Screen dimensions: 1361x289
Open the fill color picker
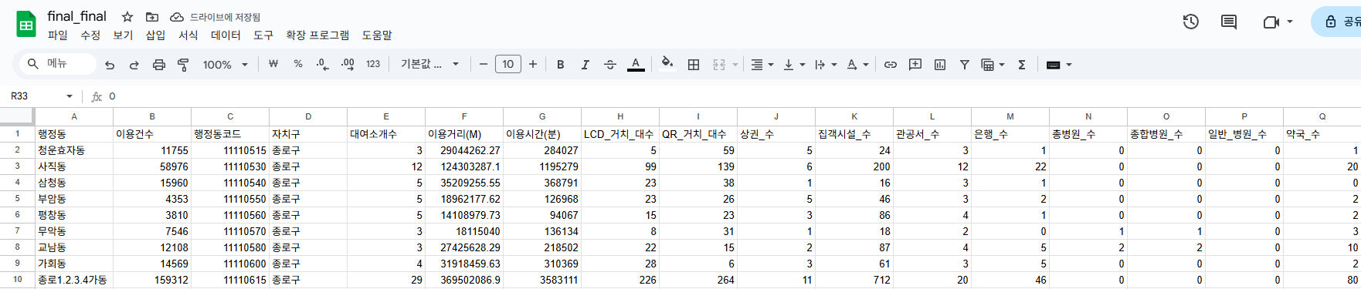click(667, 65)
